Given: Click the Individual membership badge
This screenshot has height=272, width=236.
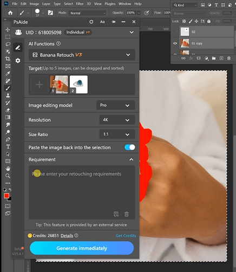Looking at the screenshot, I should 78,33.
